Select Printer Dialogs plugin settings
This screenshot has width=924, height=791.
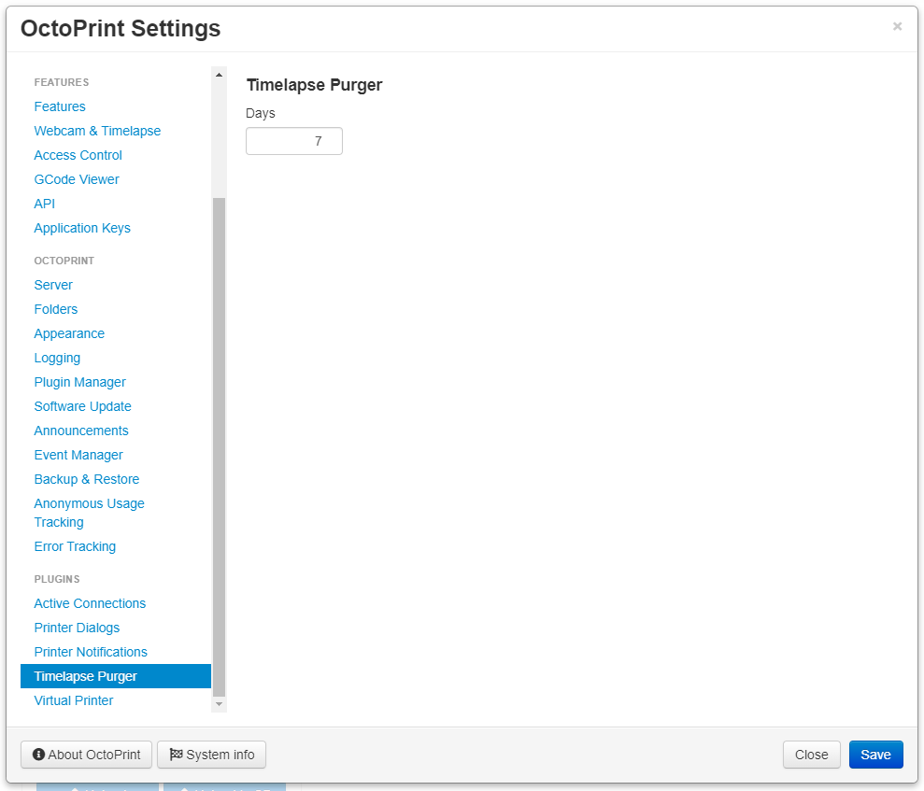click(77, 628)
